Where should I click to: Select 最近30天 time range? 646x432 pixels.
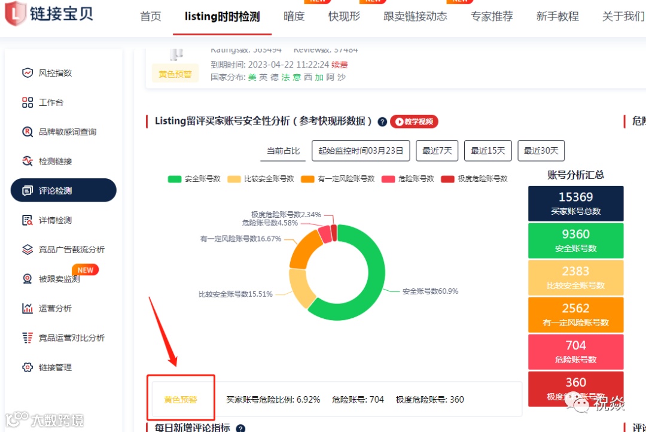coord(541,151)
